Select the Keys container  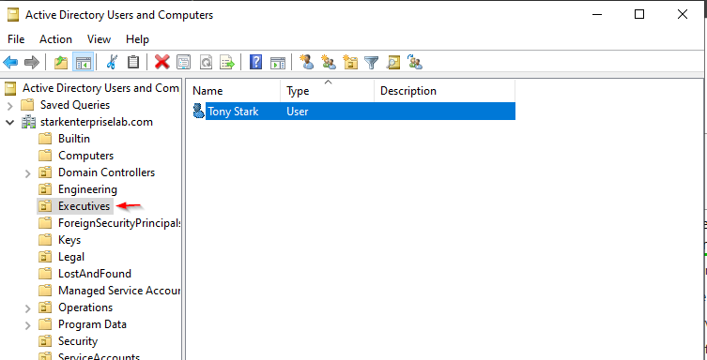click(69, 240)
